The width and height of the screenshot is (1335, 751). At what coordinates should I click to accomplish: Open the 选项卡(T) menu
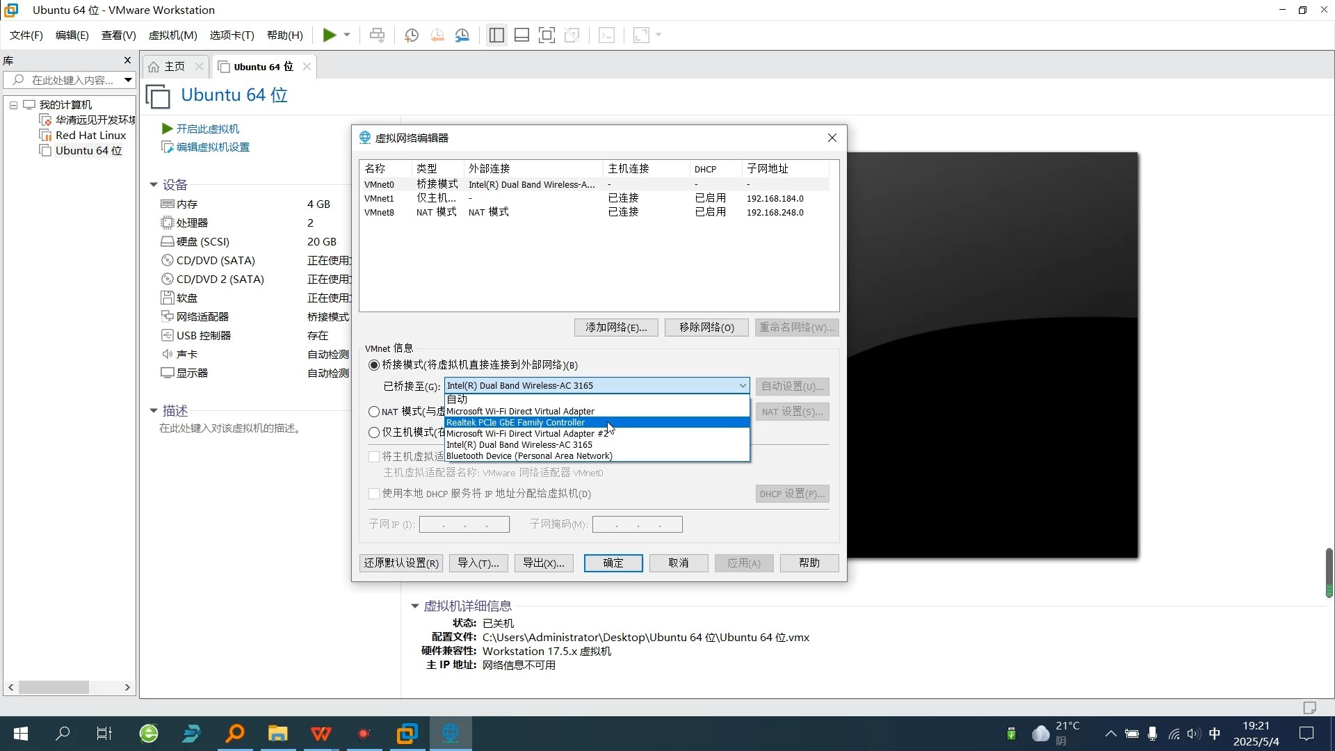[x=232, y=35]
